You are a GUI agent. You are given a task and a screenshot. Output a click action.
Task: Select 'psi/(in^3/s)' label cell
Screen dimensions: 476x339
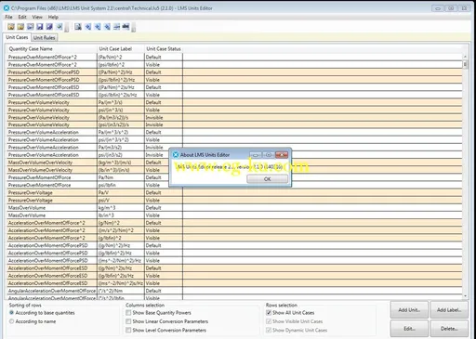(x=121, y=110)
